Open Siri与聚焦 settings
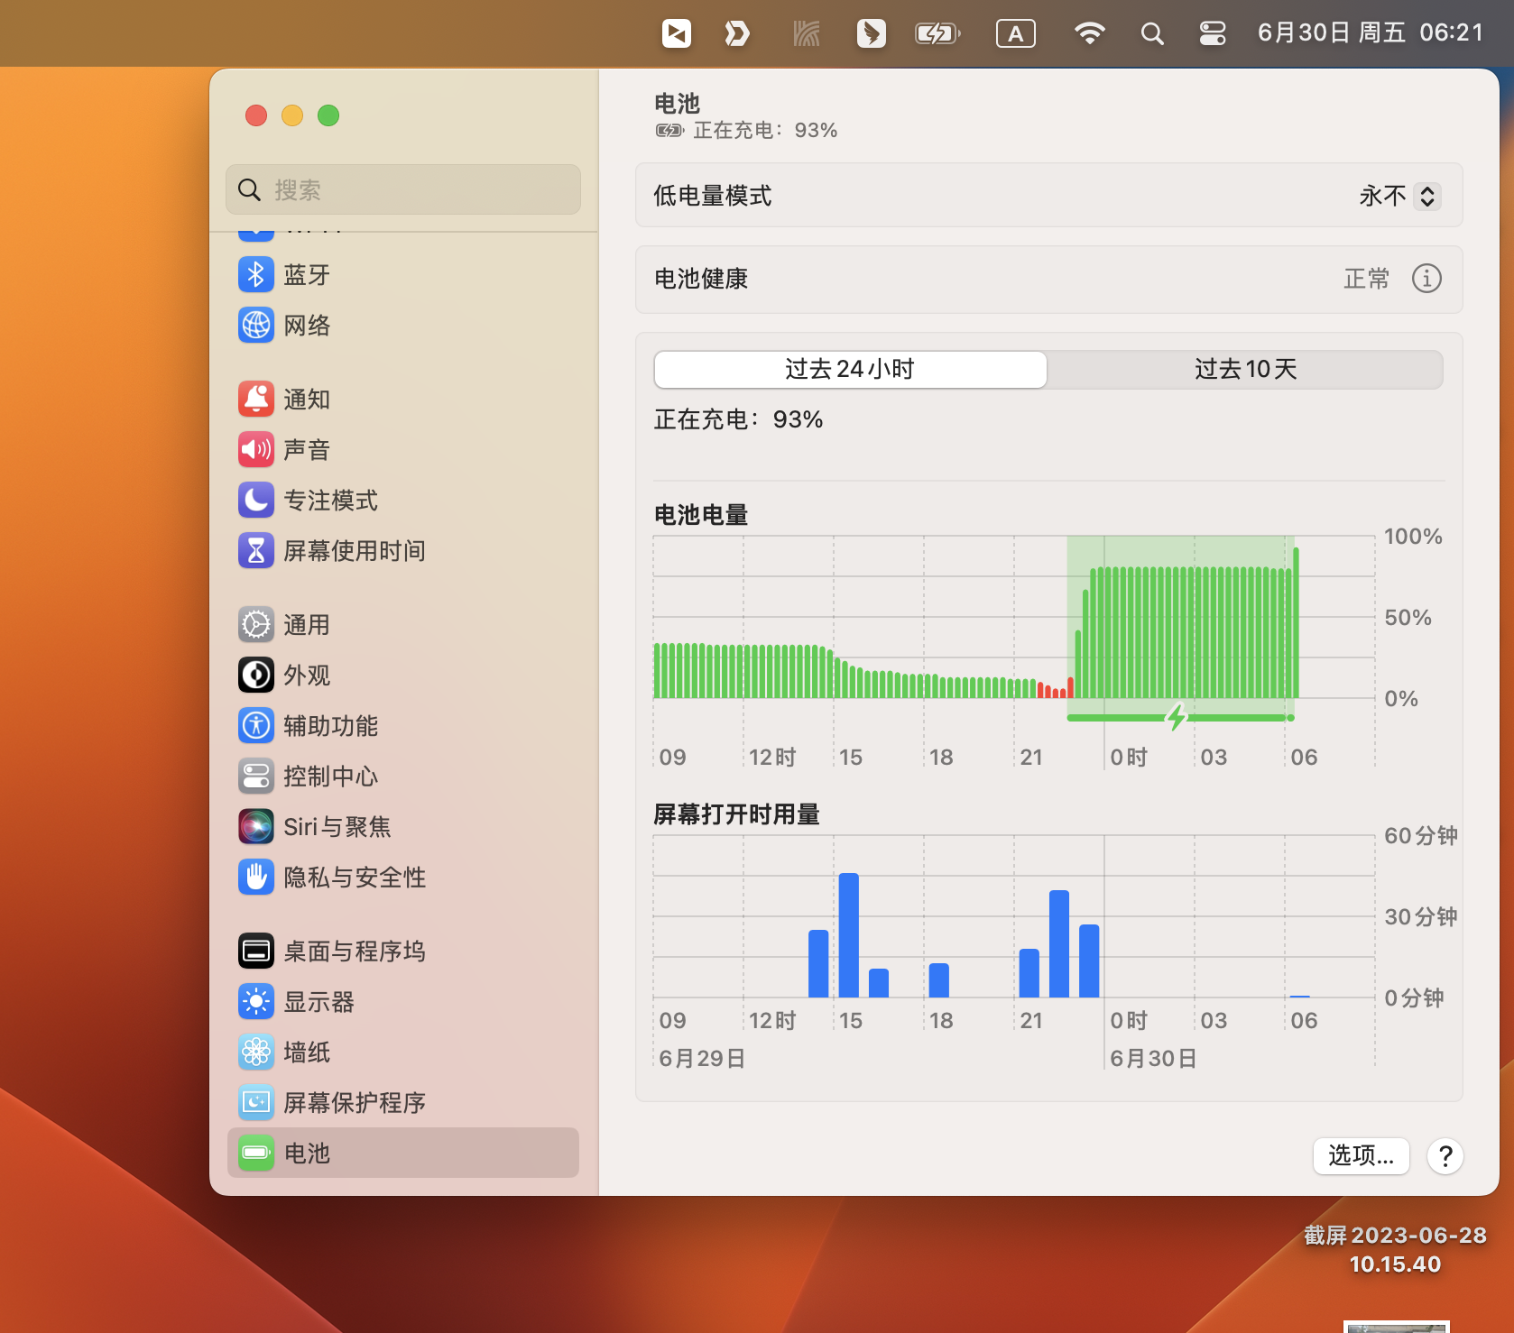Viewport: 1514px width, 1333px height. click(336, 827)
